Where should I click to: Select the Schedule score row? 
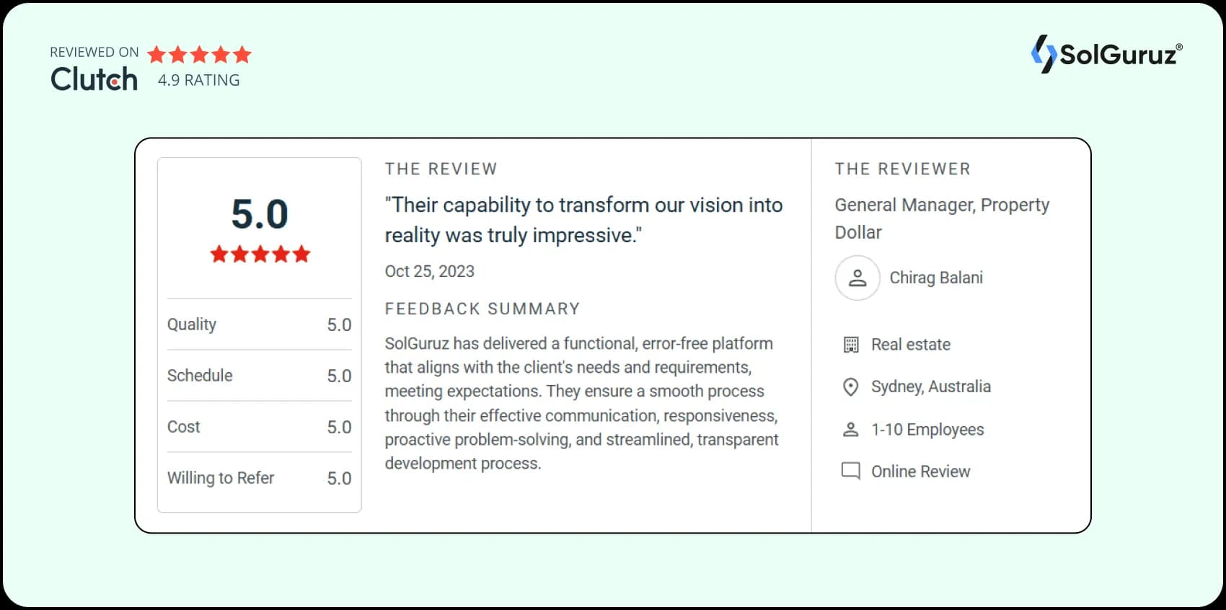coord(259,376)
